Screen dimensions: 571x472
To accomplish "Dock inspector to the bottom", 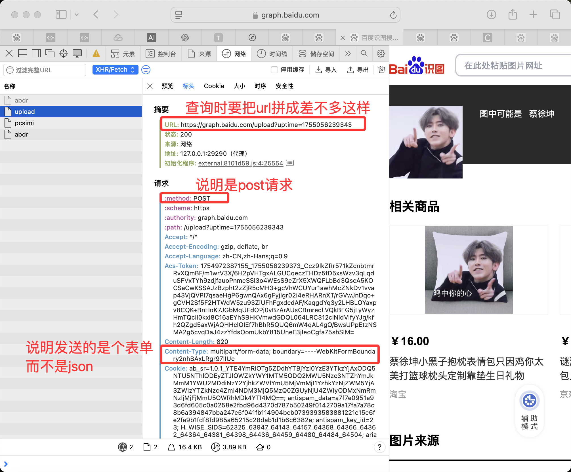I will coord(23,54).
